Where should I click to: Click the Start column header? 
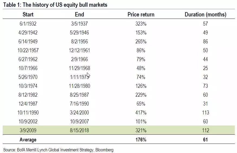pyautogui.click(x=28, y=15)
